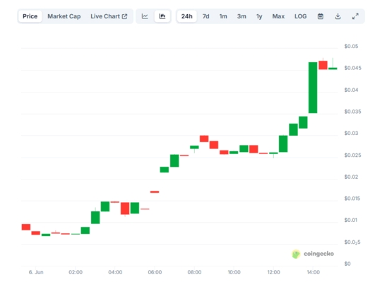Click the 12:00 time axis label

(x=273, y=272)
